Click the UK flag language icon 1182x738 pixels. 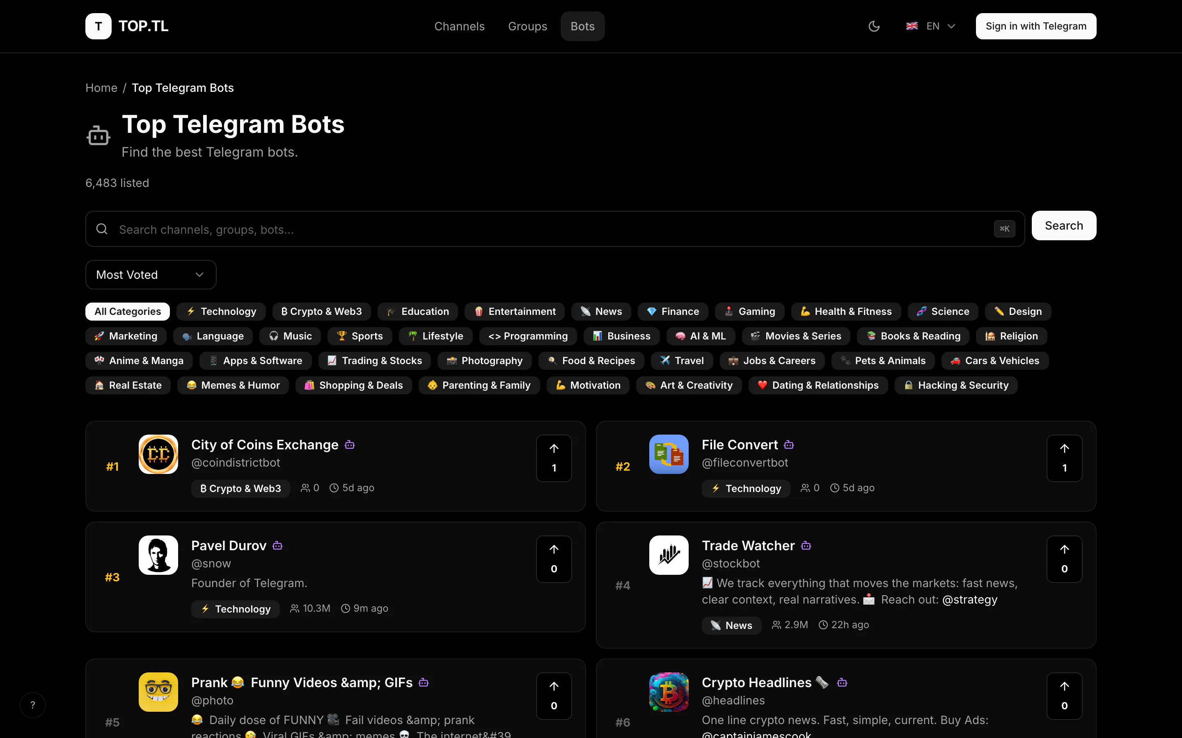[x=912, y=26]
